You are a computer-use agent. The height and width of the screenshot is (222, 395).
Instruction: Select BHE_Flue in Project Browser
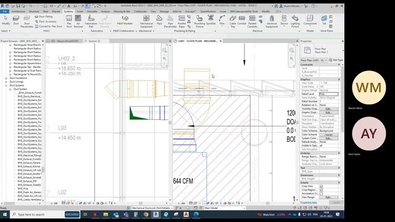[x=23, y=189]
